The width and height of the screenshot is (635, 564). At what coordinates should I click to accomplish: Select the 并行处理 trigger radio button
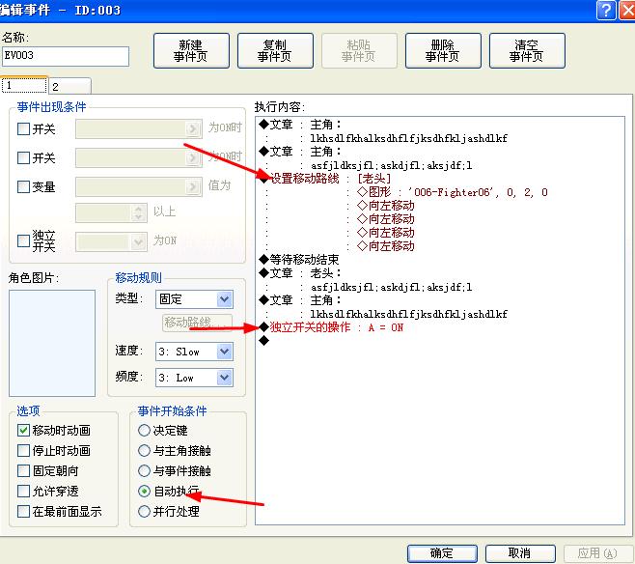(x=144, y=511)
